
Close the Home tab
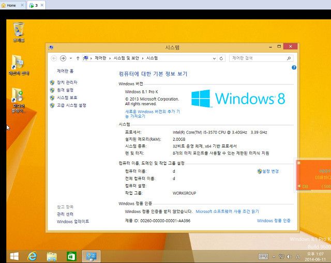[22, 5]
